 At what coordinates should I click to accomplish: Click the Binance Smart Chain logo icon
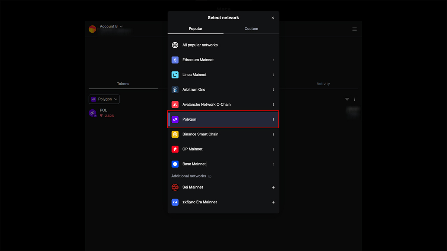(175, 134)
